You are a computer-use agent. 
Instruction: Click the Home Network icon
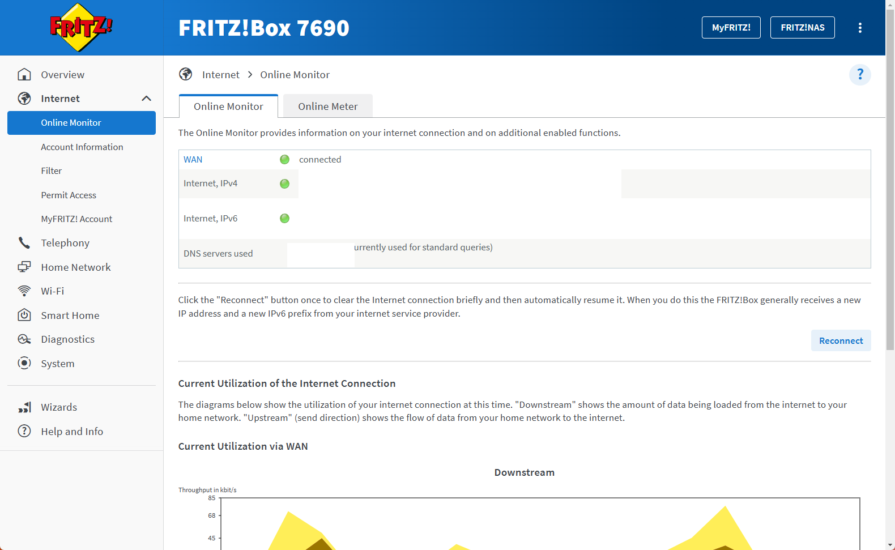pos(24,267)
